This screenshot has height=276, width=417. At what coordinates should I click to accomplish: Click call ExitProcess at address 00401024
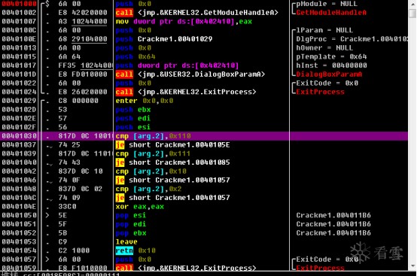(x=186, y=92)
